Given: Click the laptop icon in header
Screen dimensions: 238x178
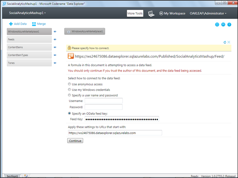Looking at the screenshot, I should (151, 14).
